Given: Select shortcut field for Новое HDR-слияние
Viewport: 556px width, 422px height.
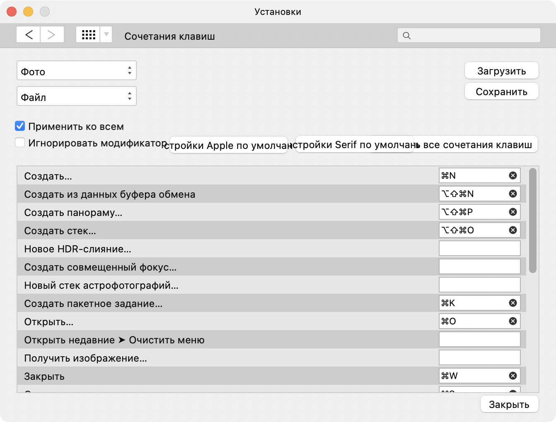Looking at the screenshot, I should [479, 249].
